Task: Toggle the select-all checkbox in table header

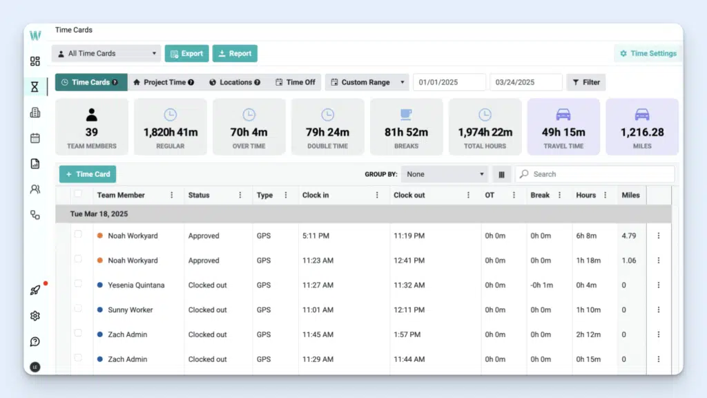Action: click(79, 195)
